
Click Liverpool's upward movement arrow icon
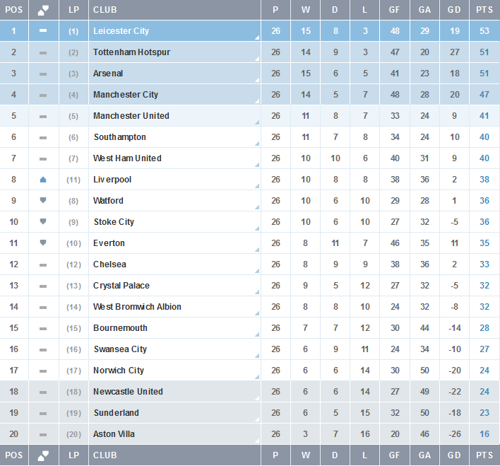point(43,180)
